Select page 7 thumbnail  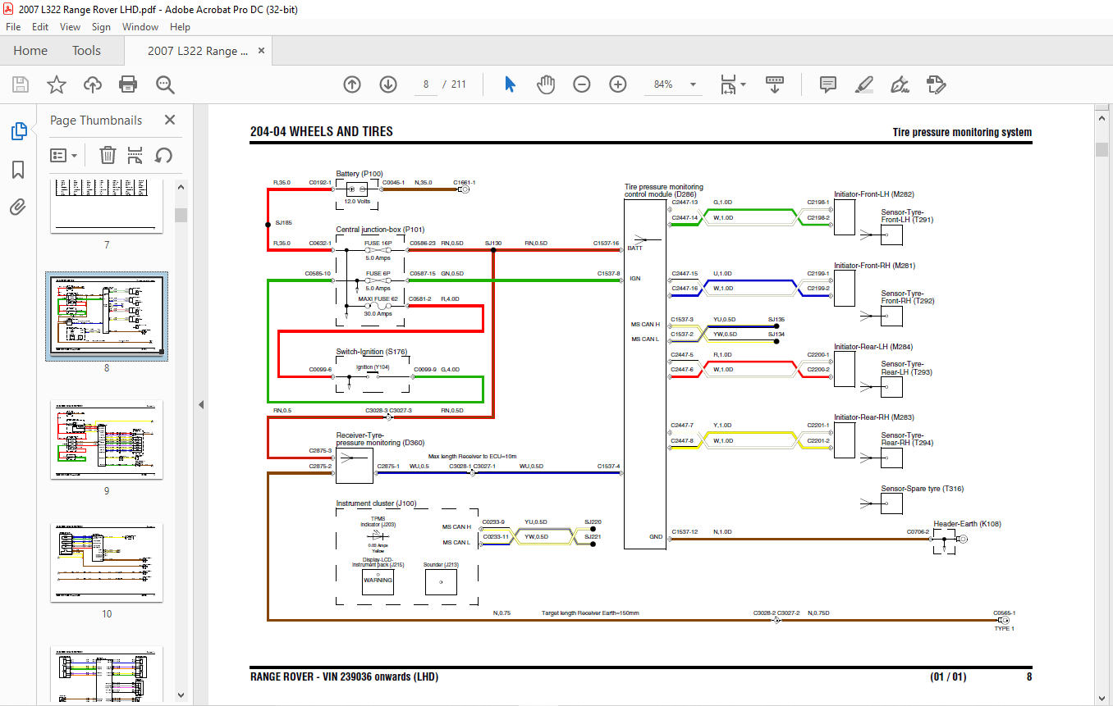[107, 206]
